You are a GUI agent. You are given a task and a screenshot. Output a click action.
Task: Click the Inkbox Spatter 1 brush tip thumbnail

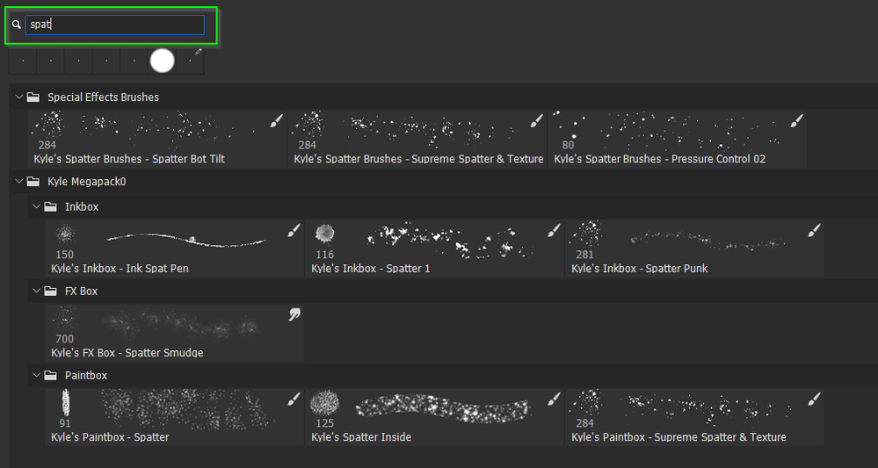(x=325, y=234)
